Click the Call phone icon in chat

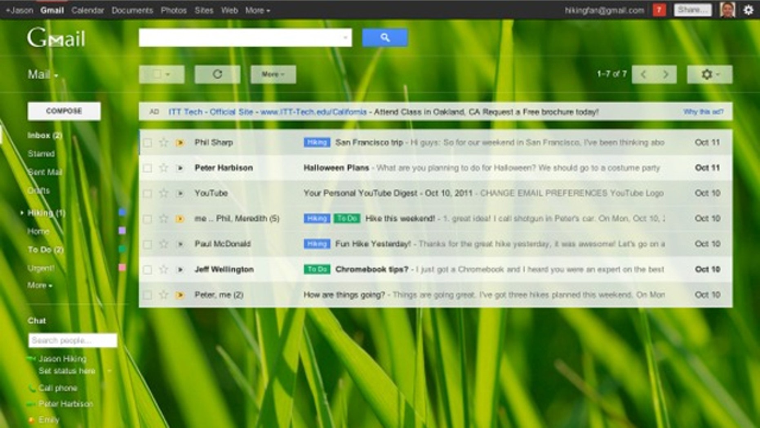coord(32,388)
